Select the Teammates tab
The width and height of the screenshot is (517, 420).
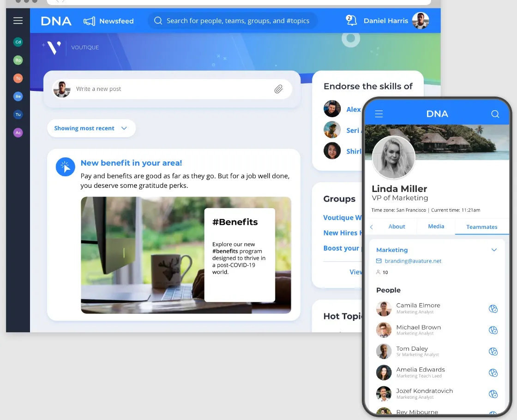[482, 227]
